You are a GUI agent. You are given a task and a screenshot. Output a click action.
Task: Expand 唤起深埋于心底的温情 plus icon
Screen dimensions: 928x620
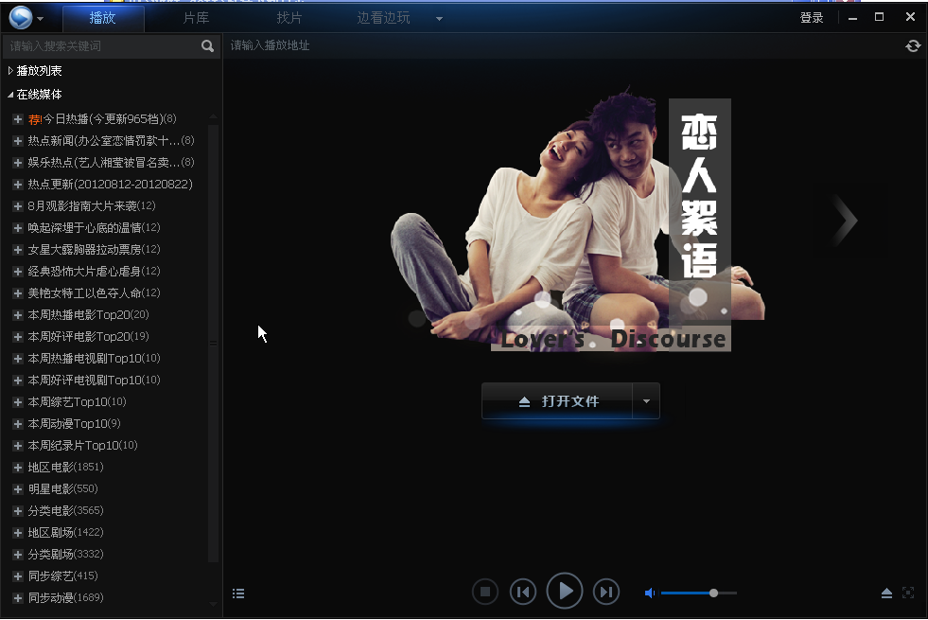18,228
